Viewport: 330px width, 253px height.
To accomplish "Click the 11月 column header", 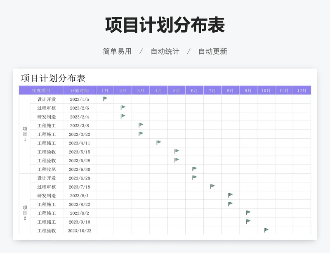I will [284, 90].
